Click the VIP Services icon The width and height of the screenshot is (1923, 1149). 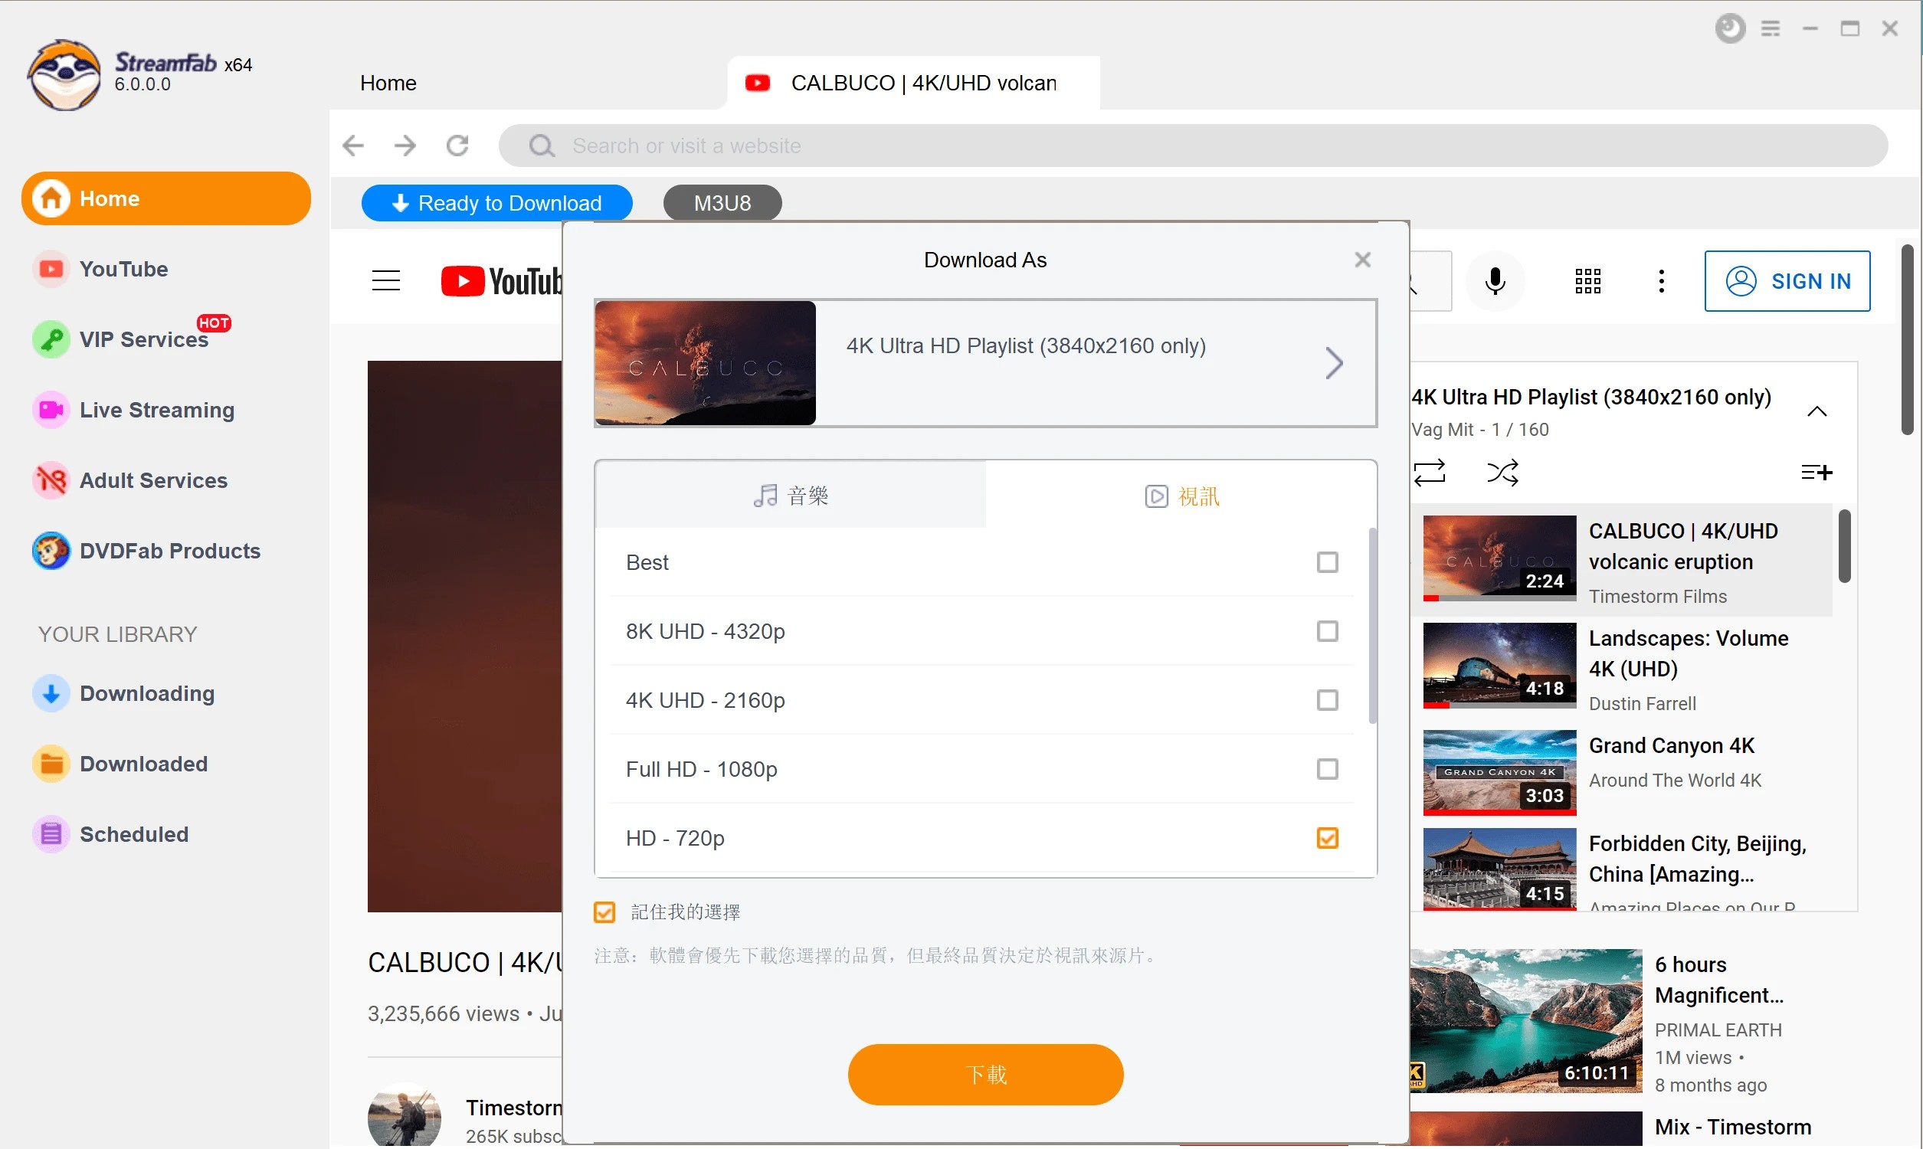point(48,339)
